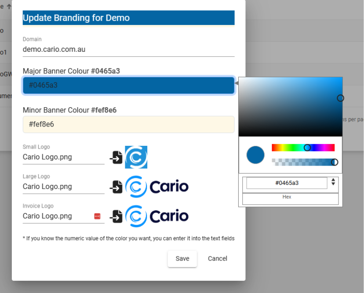Click the Large Logo Cario preview image
This screenshot has width=364, height=293.
157,187
